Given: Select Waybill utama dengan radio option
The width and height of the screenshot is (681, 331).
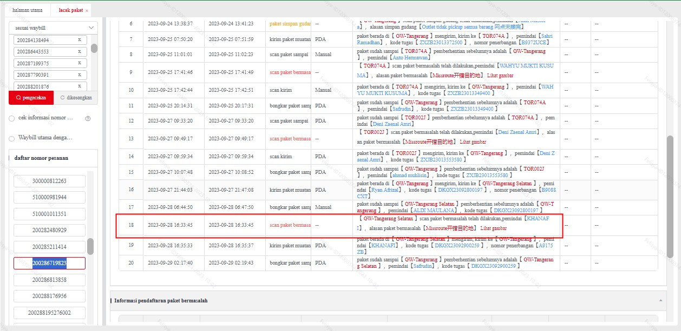Looking at the screenshot, I should 12,138.
